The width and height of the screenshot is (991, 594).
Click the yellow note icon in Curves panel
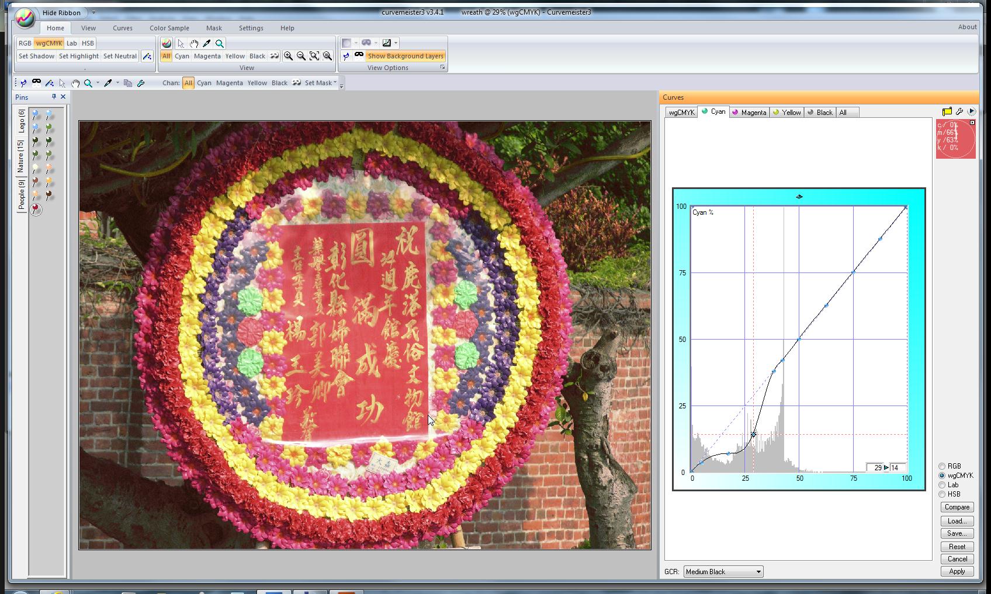947,111
